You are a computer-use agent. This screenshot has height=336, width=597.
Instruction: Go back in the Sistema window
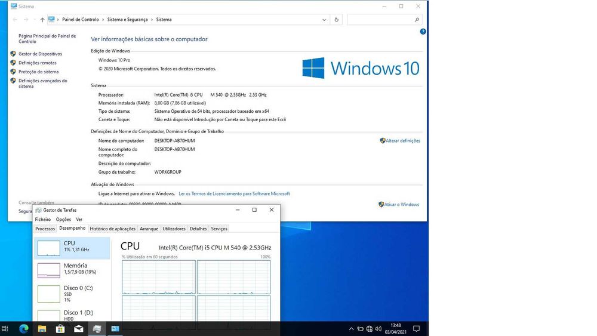pyautogui.click(x=15, y=20)
